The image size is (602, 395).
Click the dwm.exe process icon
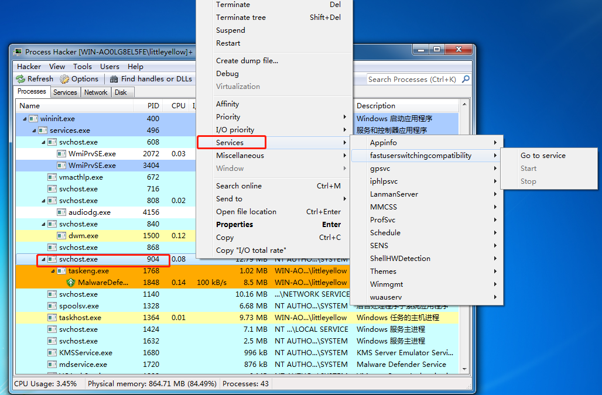tap(61, 235)
